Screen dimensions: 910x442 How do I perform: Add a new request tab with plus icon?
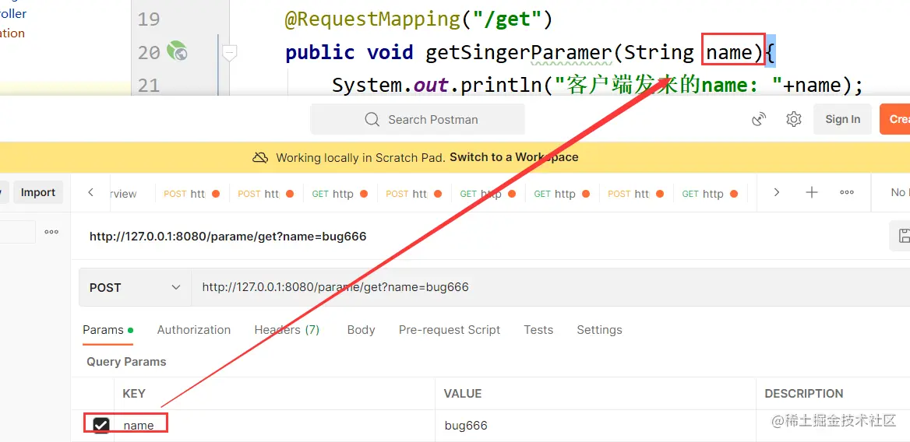pos(812,192)
